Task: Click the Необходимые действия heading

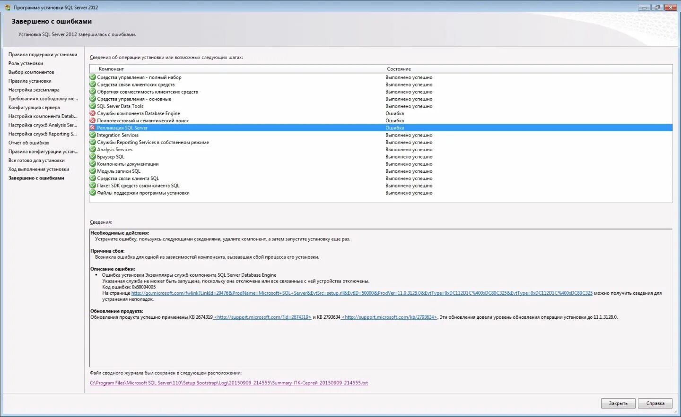Action: (120, 233)
